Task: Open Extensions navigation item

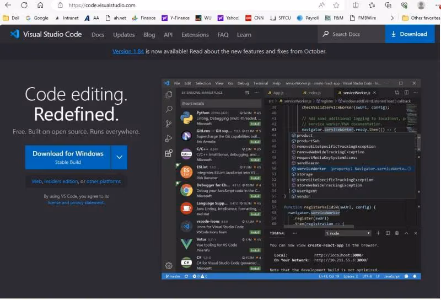Action: [x=195, y=35]
